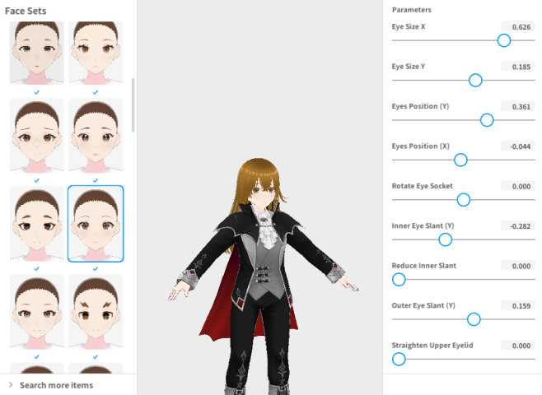The image size is (542, 395).
Task: Click the Reduce Inner Slant slider handle
Action: [399, 279]
